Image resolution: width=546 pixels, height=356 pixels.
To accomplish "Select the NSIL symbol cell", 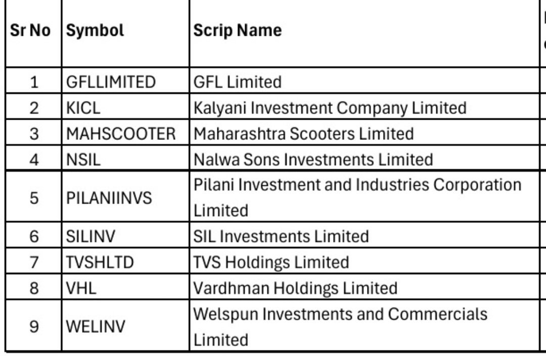I will click(125, 158).
